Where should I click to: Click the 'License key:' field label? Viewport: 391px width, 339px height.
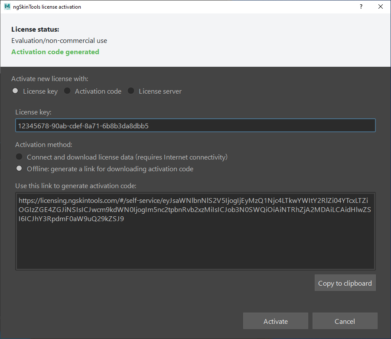click(x=33, y=112)
